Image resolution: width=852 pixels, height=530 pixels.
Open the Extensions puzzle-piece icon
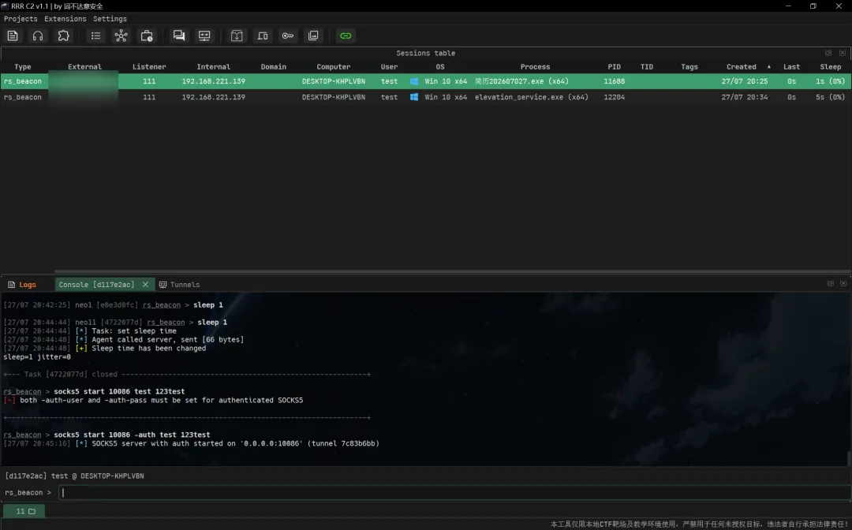[64, 35]
